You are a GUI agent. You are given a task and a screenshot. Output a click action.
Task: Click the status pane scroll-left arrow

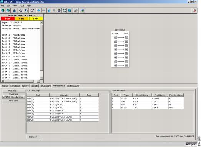2,81
